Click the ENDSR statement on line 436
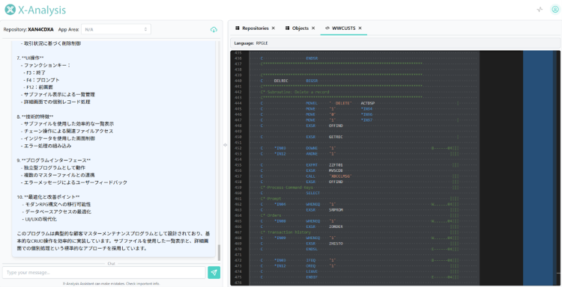The height and width of the screenshot is (287, 562). click(312, 58)
